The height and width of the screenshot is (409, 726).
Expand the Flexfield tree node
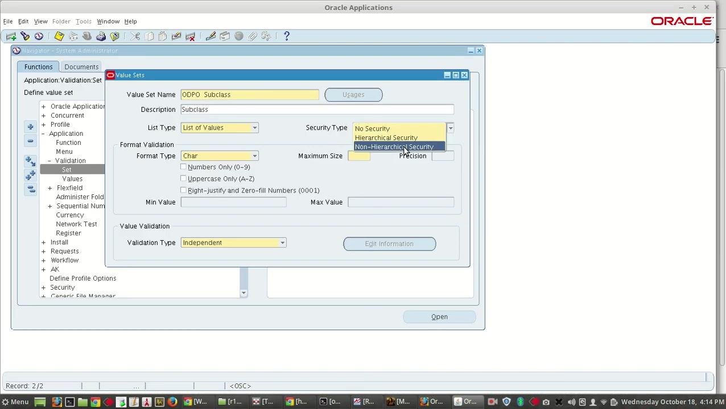tap(49, 188)
